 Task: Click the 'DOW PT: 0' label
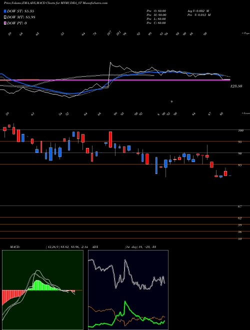pyautogui.click(x=17, y=23)
